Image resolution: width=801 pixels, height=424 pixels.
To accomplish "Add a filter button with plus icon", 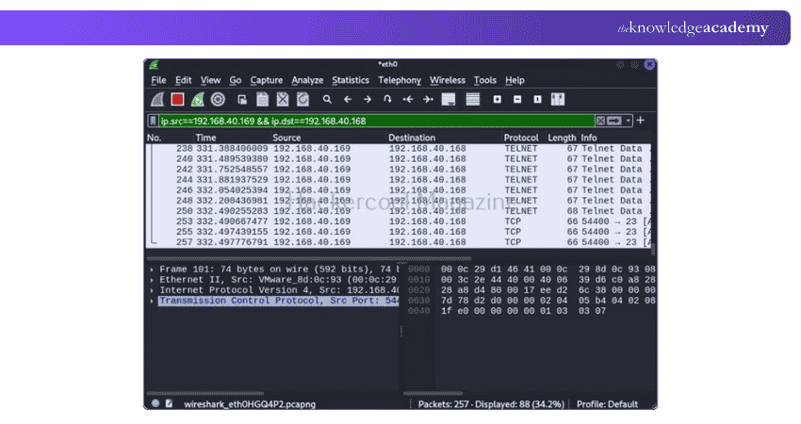I will [x=641, y=121].
